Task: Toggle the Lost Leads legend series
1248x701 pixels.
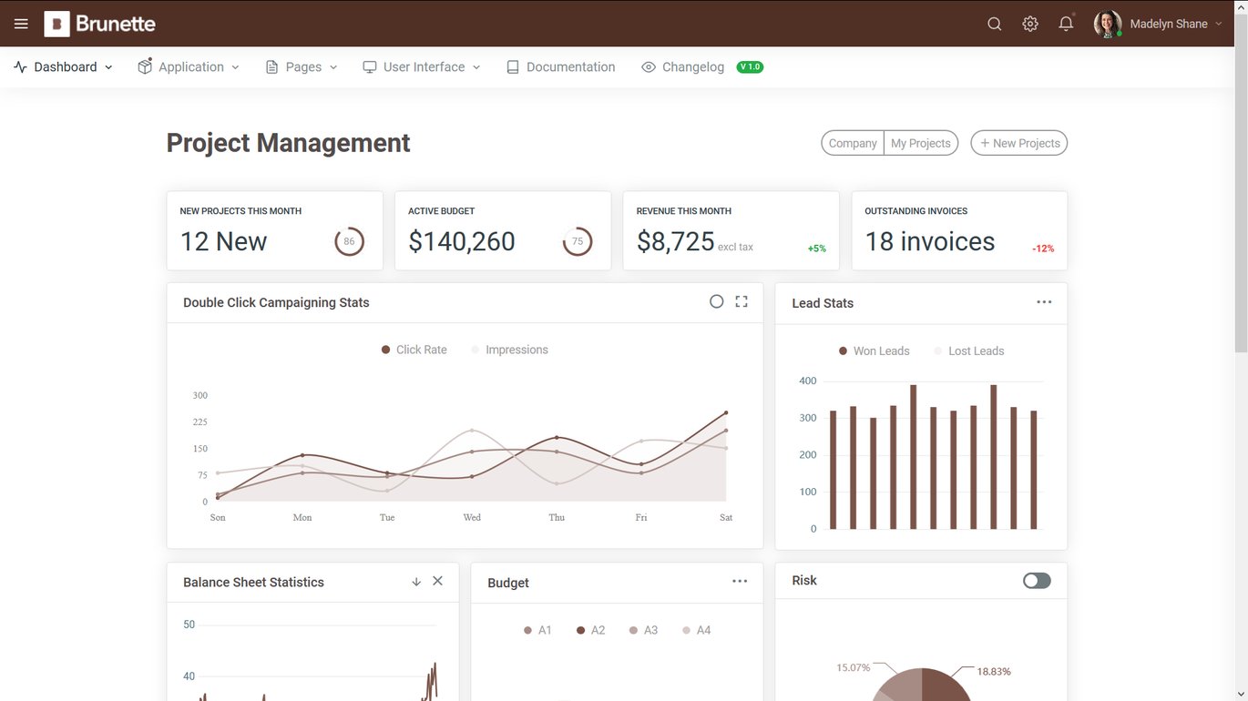Action: pyautogui.click(x=968, y=350)
